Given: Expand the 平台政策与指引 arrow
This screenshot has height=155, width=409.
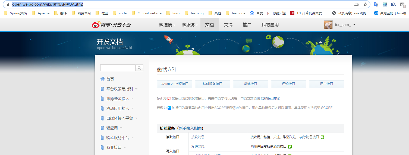Looking at the screenshot, I should coord(136,89).
